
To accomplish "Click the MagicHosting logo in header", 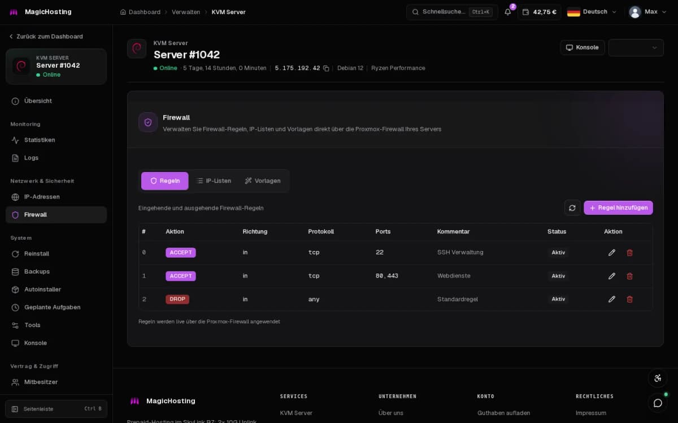I will (40, 12).
